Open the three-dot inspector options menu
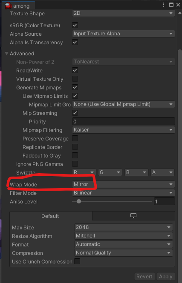 point(164,5)
